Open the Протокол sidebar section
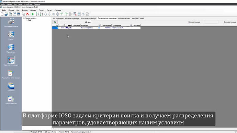The height and width of the screenshot is (133, 237). point(11,87)
